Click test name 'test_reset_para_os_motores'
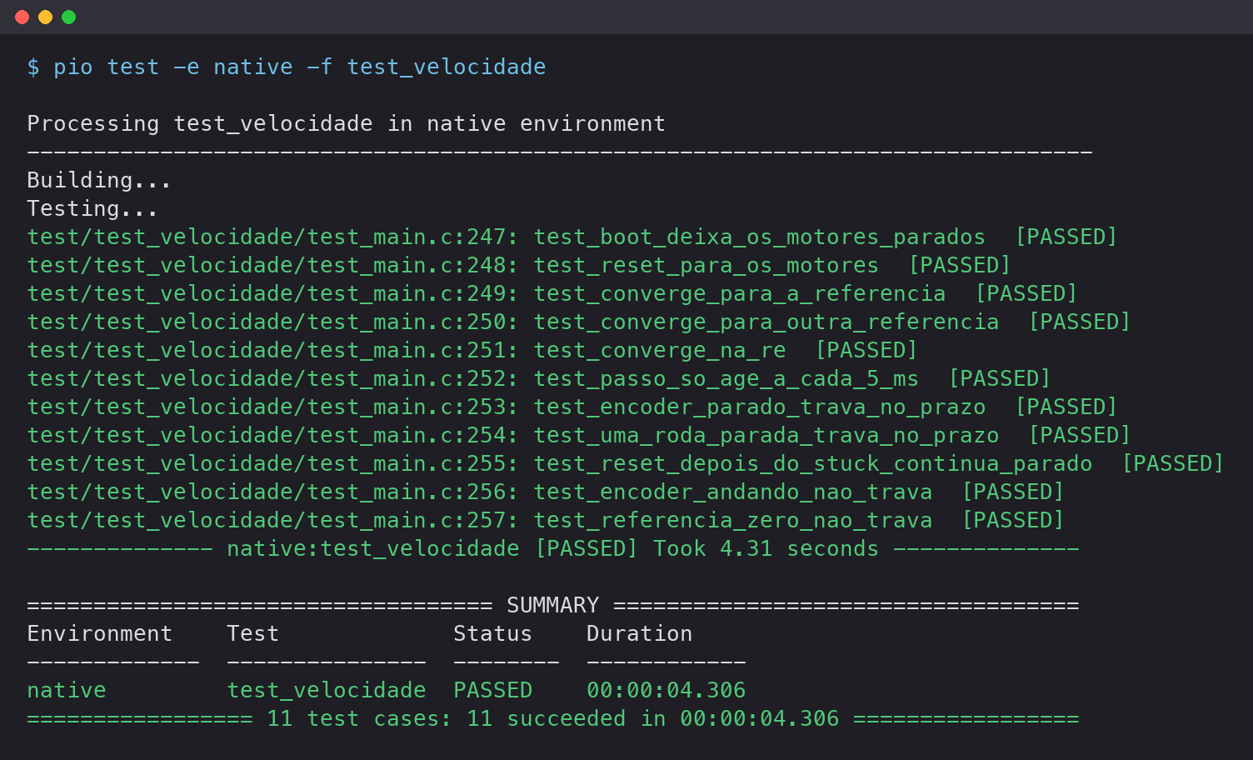This screenshot has height=760, width=1253. (x=706, y=265)
